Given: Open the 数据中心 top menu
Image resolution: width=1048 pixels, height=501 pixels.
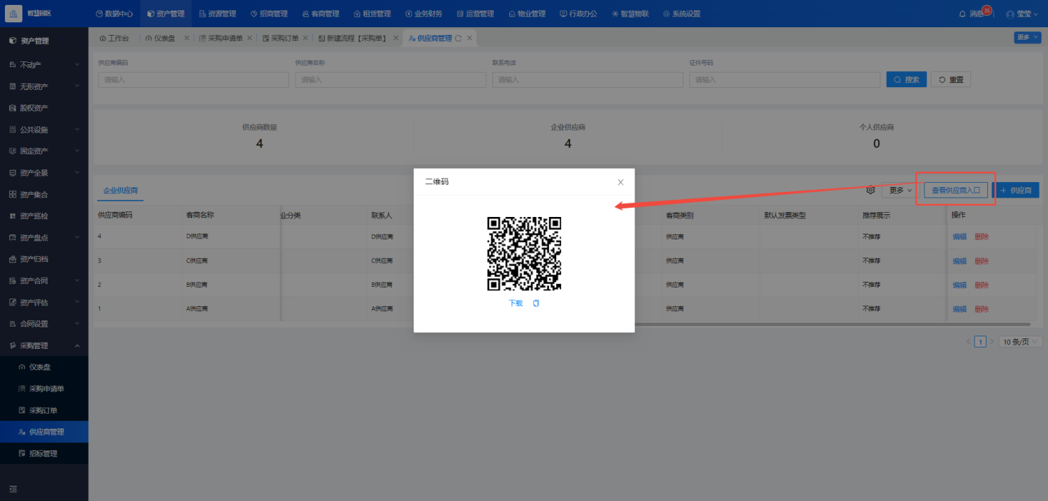Looking at the screenshot, I should 114,13.
